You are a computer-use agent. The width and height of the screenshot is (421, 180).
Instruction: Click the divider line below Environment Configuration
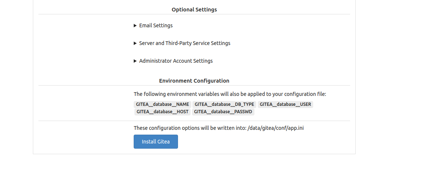[x=194, y=86]
